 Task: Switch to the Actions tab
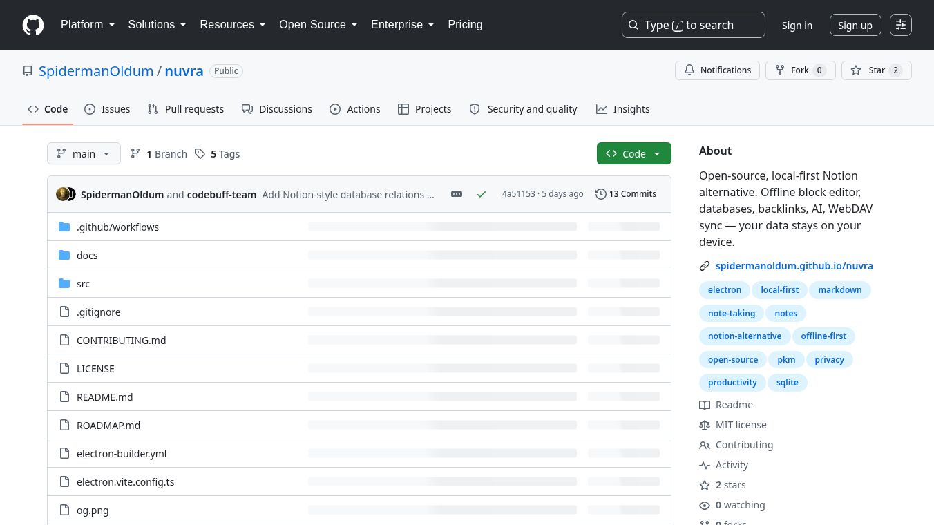pyautogui.click(x=355, y=109)
